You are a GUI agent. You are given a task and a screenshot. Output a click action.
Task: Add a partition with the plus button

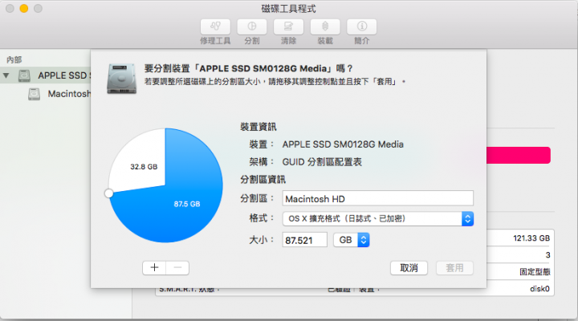pyautogui.click(x=154, y=268)
